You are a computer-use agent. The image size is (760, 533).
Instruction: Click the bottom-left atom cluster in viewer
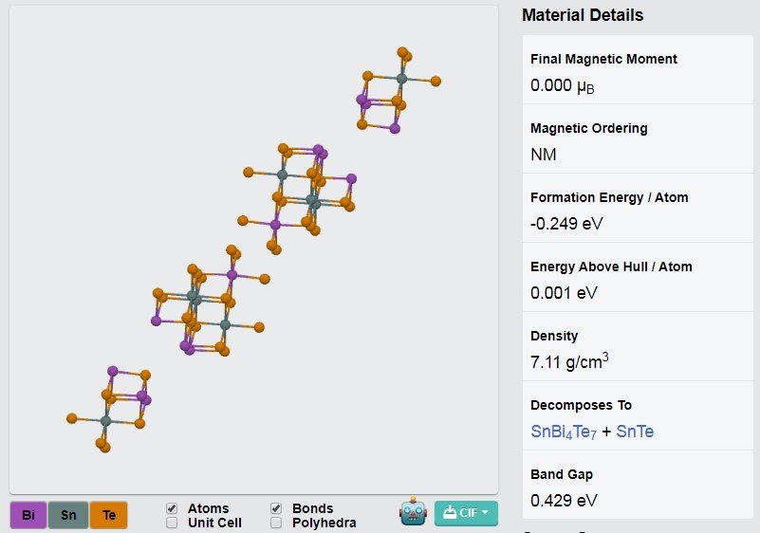[x=109, y=410]
